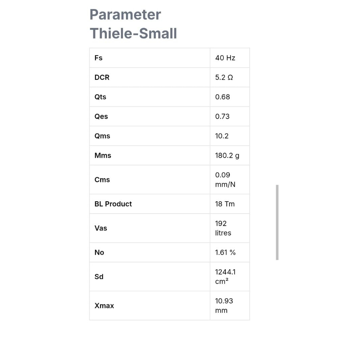
Task: Click the 40 Hz value
Action: pyautogui.click(x=225, y=58)
